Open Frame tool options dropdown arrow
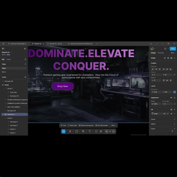Screen dimensions: 177x177 [73, 131]
